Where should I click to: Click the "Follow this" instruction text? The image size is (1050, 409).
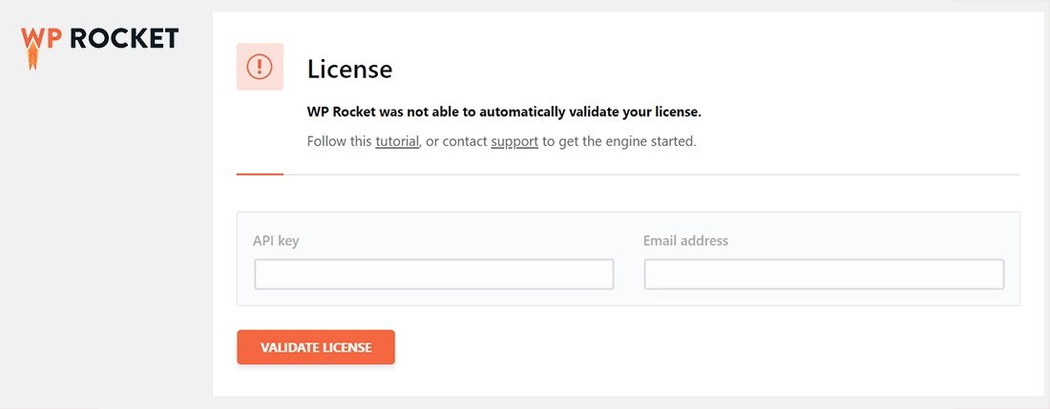point(340,142)
